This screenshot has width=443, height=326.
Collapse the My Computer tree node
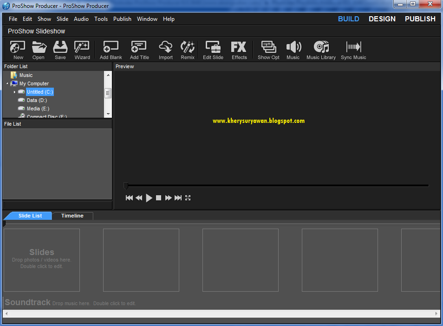[7, 83]
